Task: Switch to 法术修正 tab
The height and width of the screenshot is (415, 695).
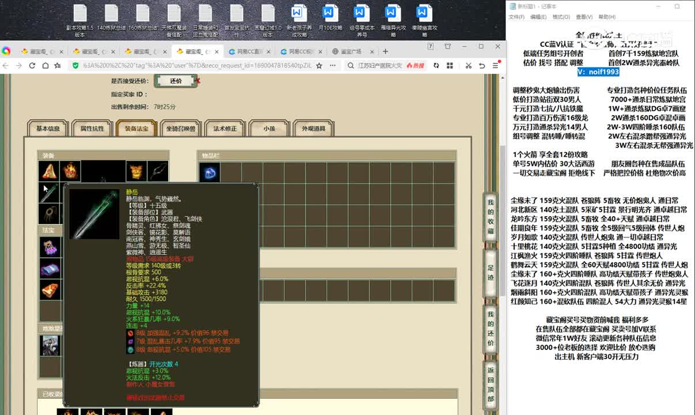Action: pos(225,129)
